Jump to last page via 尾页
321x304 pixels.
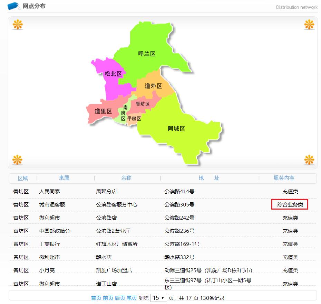132,297
